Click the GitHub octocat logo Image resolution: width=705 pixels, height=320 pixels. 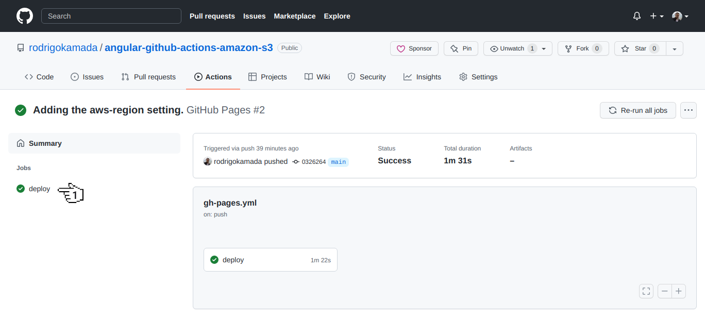click(24, 15)
